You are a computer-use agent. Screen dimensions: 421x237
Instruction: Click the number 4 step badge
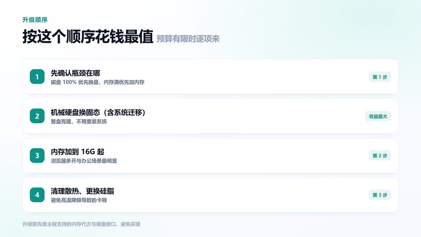click(x=37, y=195)
